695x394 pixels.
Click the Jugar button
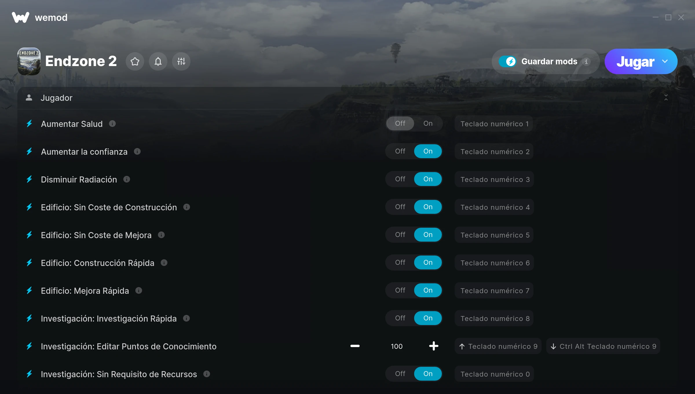coord(635,61)
